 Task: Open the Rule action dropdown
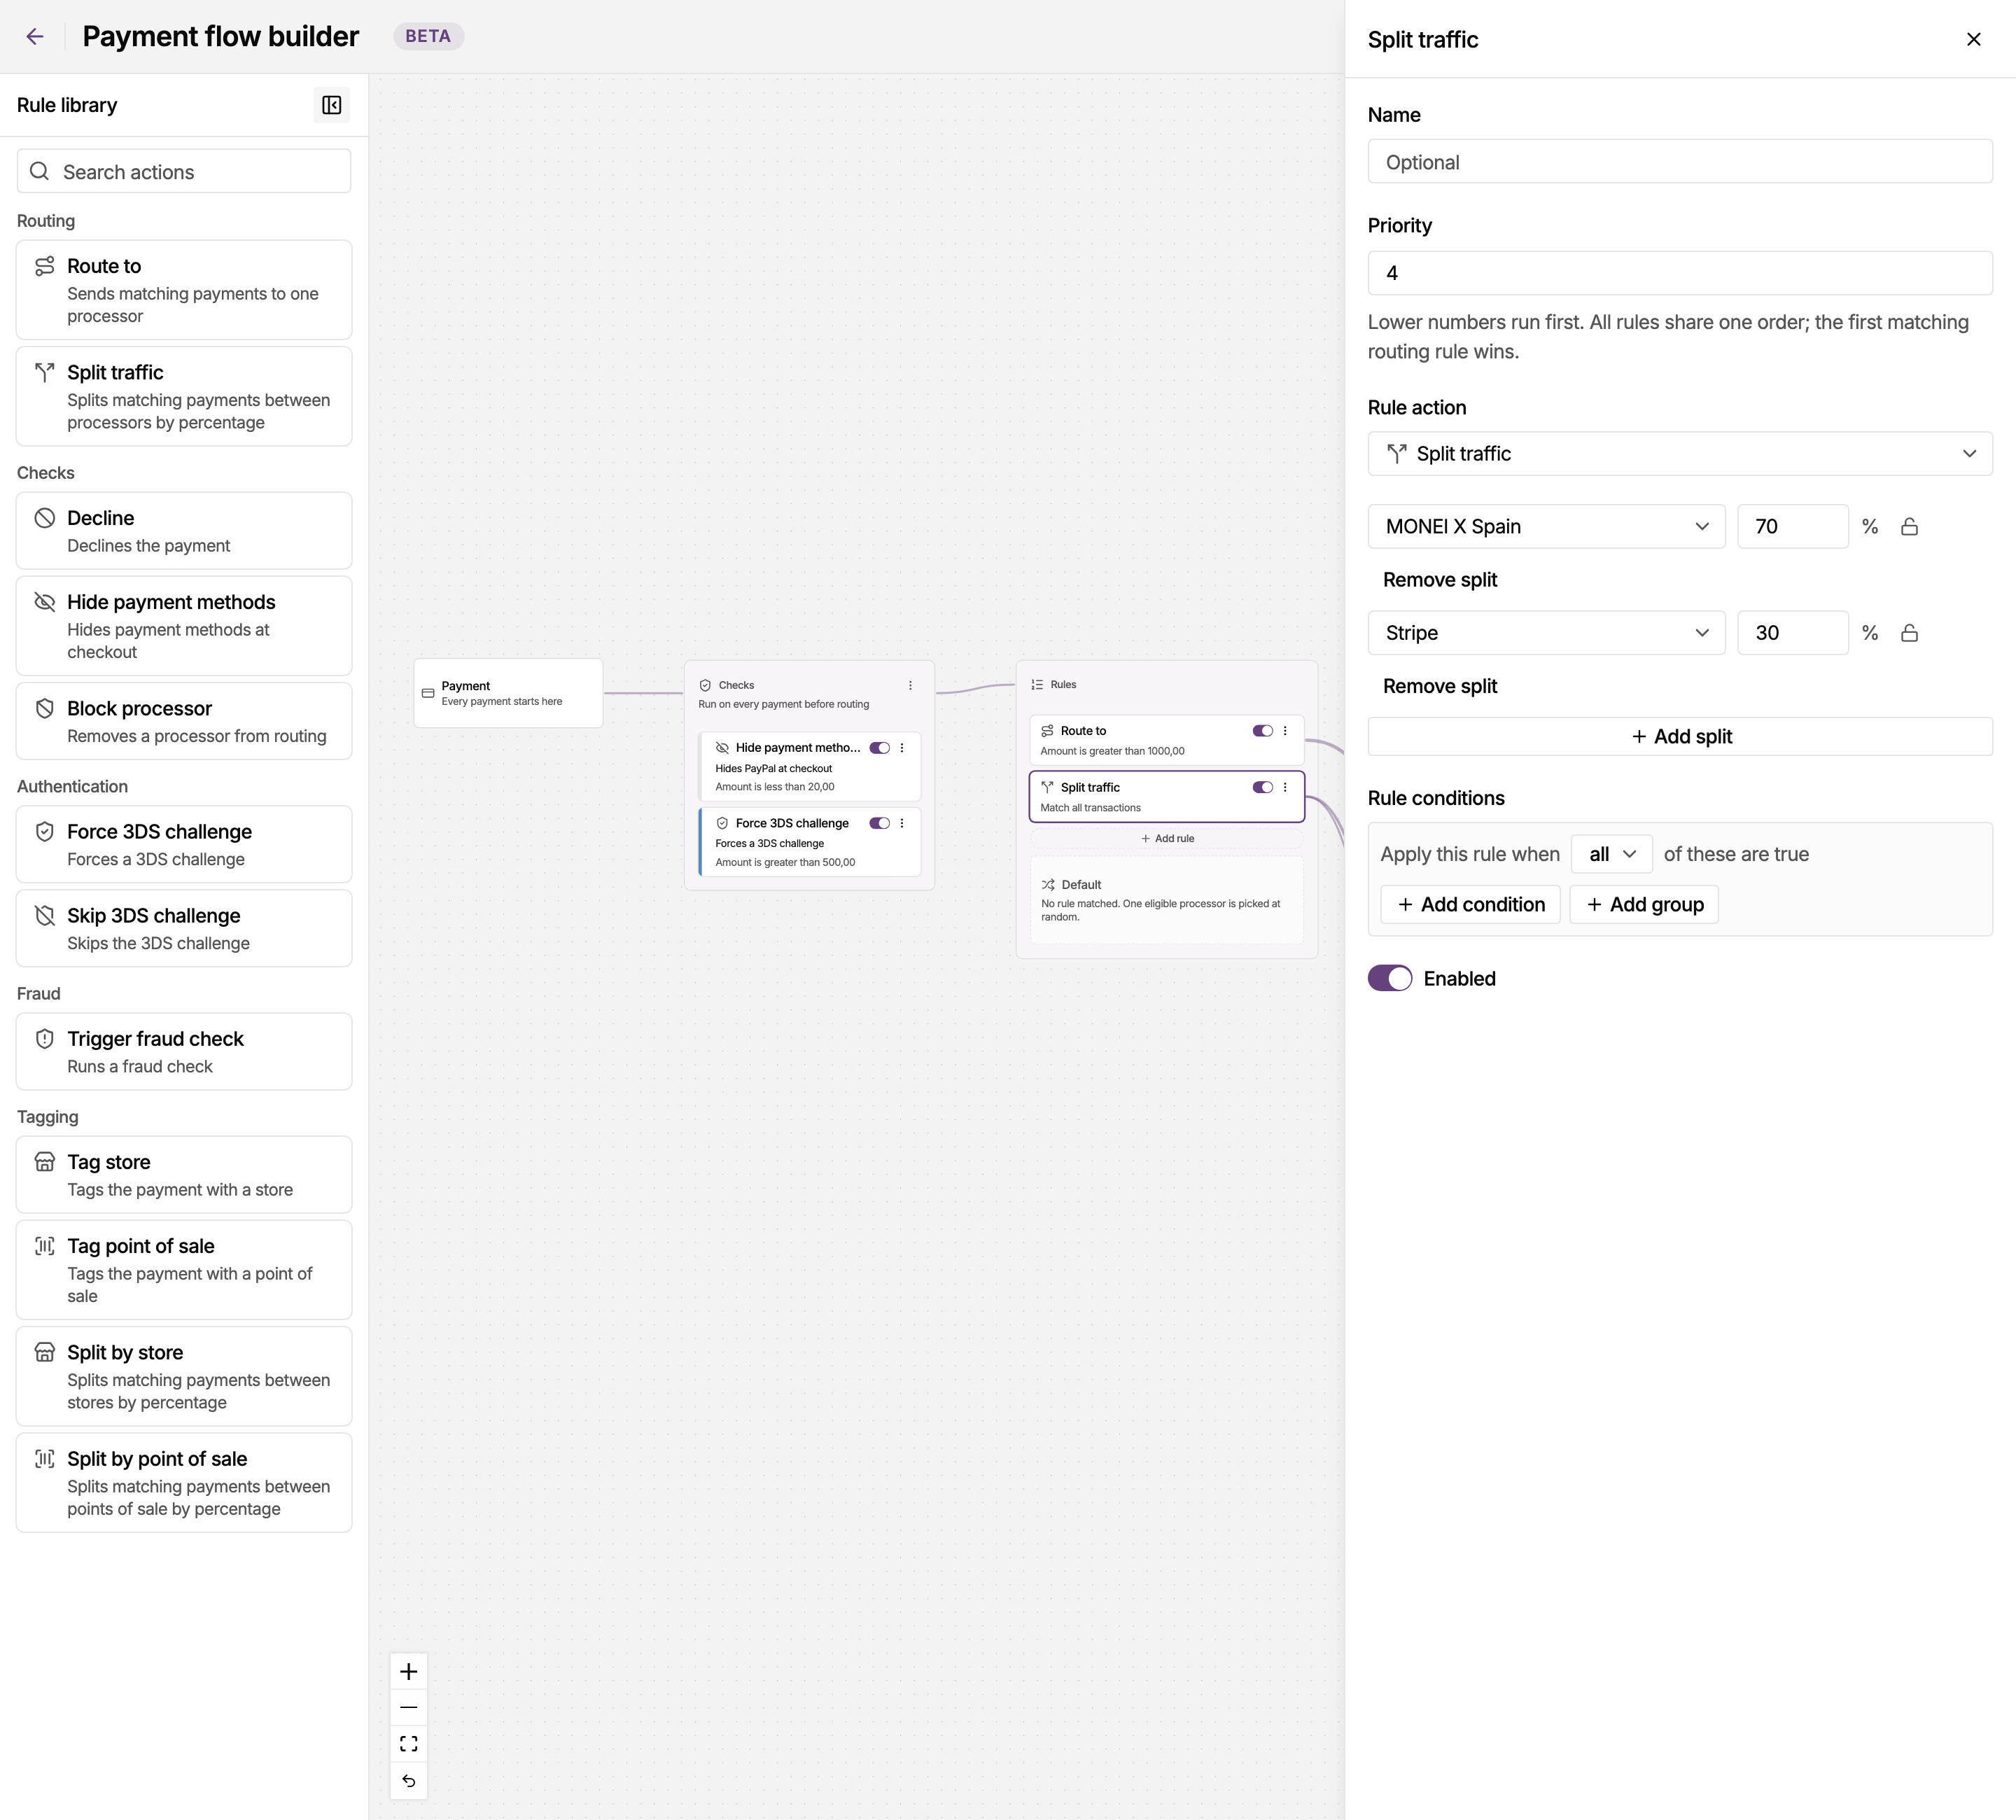[x=1680, y=453]
